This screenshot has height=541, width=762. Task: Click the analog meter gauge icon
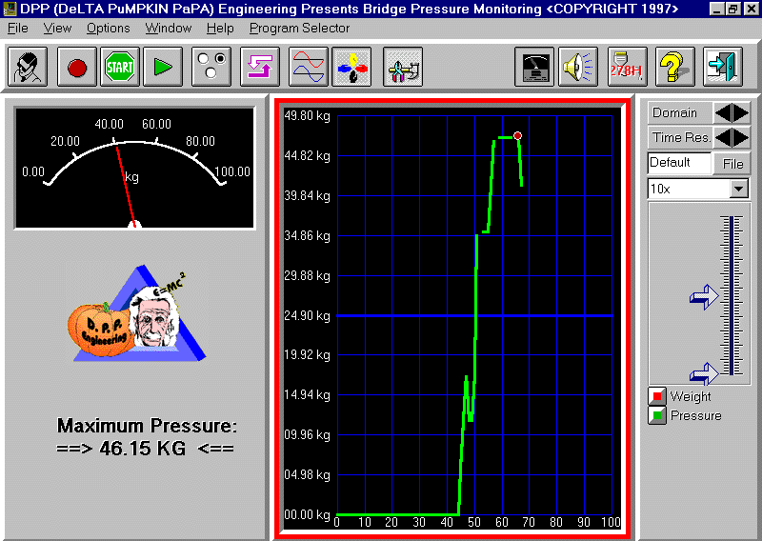pos(534,67)
